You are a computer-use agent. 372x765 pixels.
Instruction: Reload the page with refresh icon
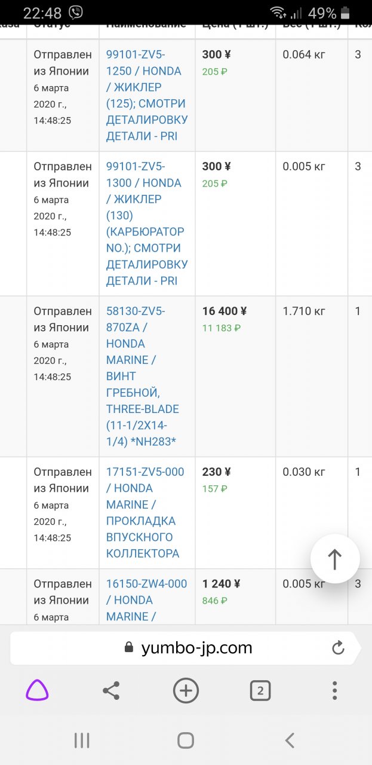[338, 648]
